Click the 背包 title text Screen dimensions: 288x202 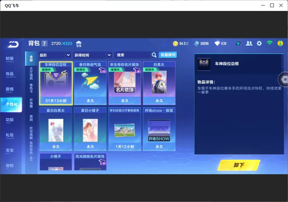[34, 43]
